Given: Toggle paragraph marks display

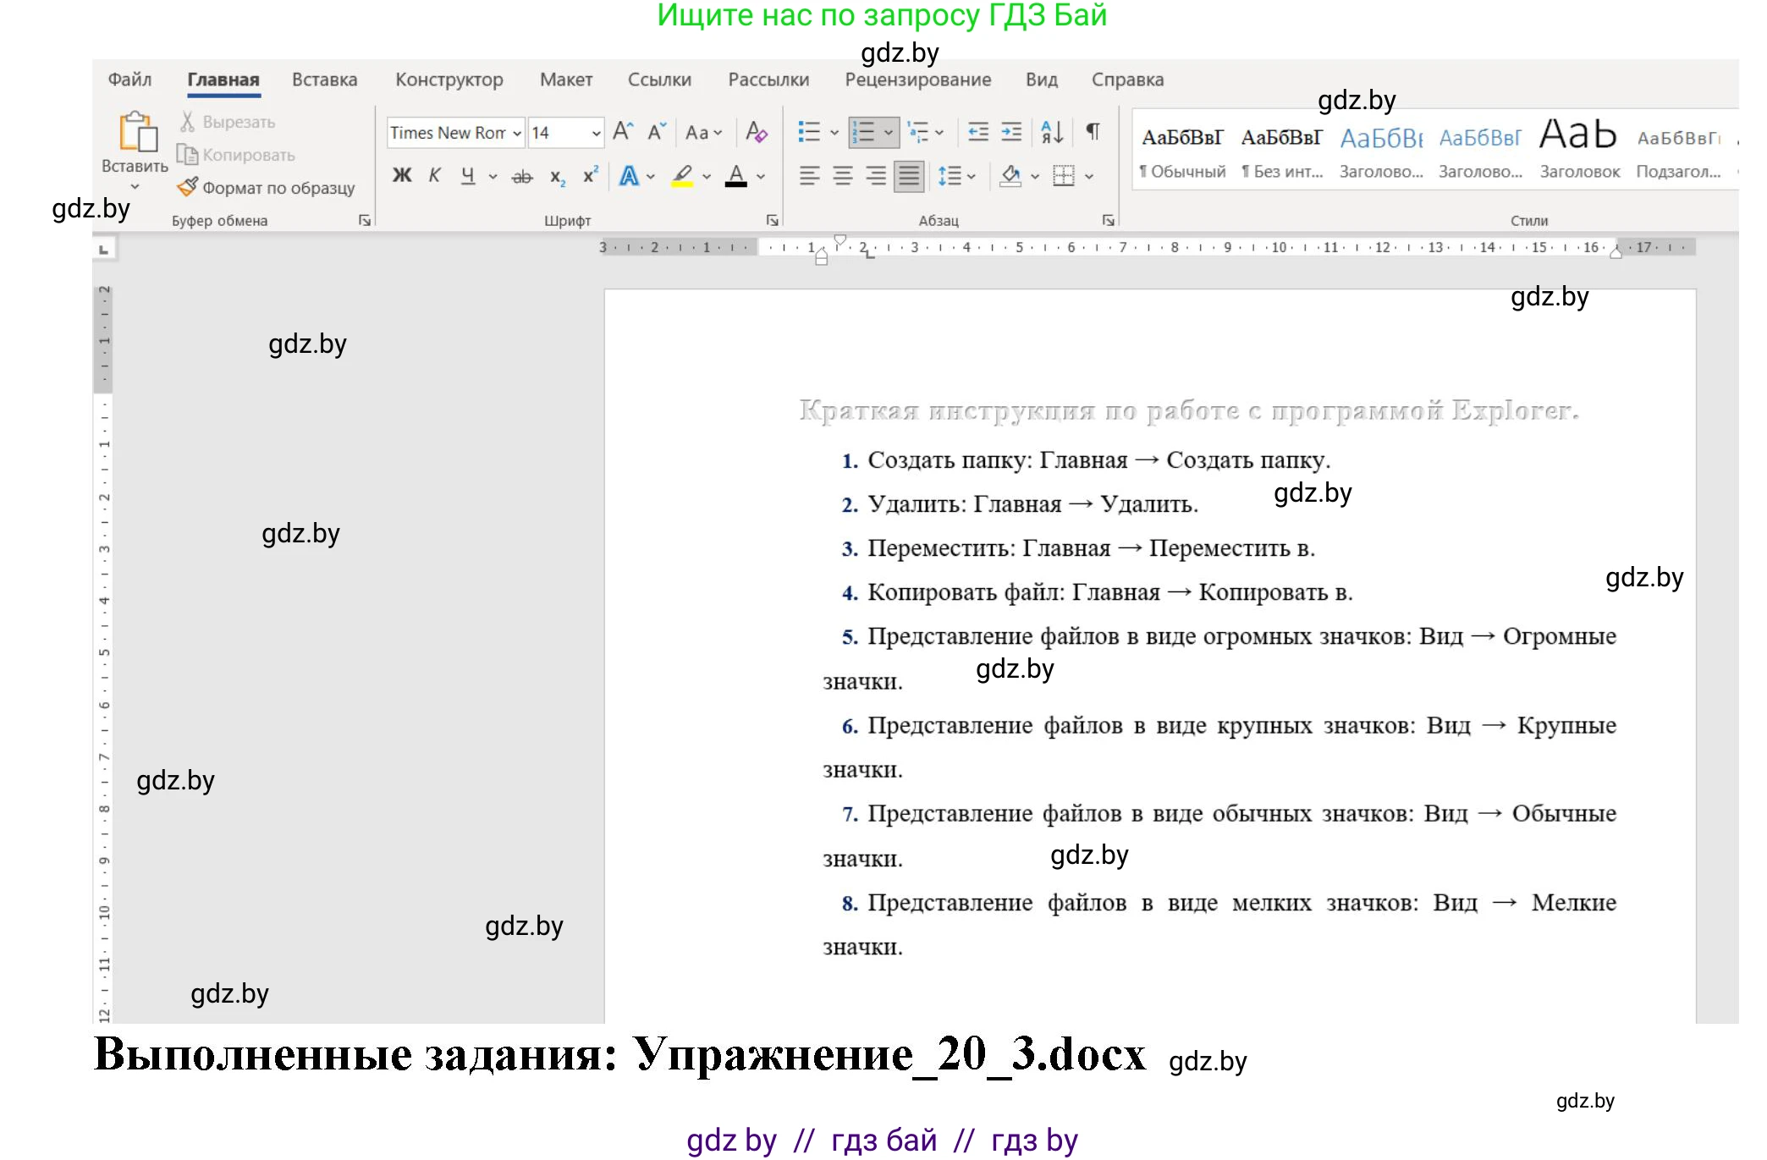Looking at the screenshot, I should tap(1094, 132).
